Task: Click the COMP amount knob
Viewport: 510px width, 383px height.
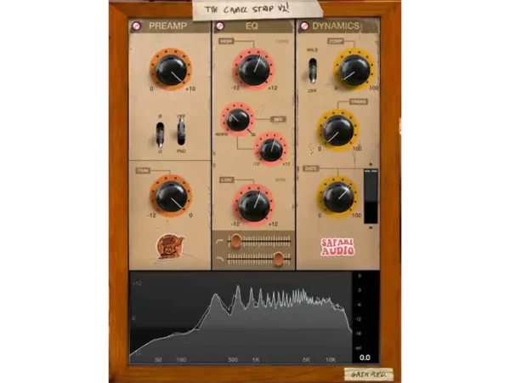Action: pyautogui.click(x=354, y=70)
